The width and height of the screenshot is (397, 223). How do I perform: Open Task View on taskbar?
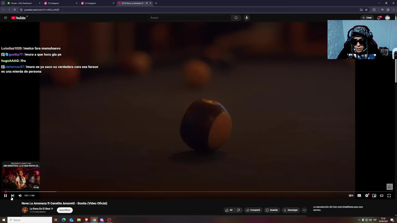[x=56, y=220]
